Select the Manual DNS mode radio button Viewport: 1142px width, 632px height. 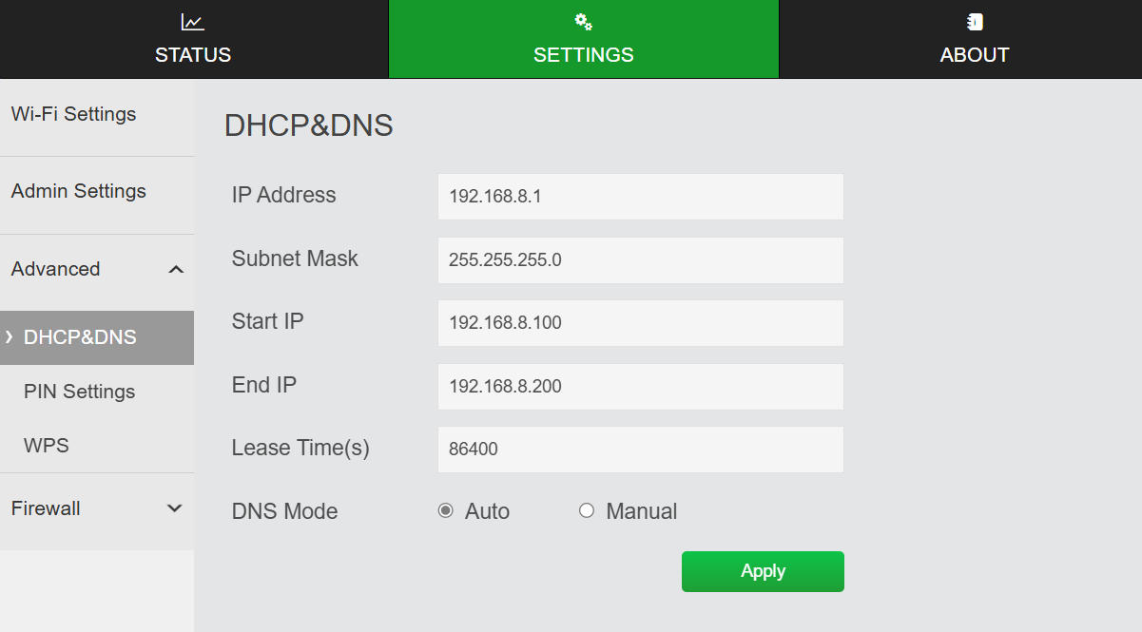(587, 511)
